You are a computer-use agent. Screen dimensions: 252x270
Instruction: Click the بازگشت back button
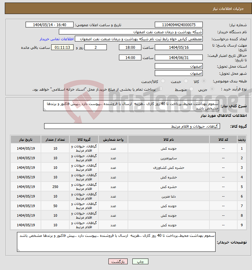coord(118,262)
